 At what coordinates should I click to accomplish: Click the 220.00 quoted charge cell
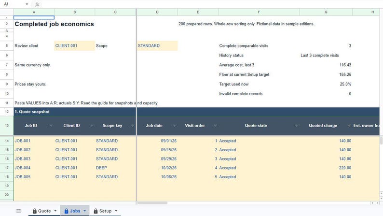pyautogui.click(x=326, y=168)
